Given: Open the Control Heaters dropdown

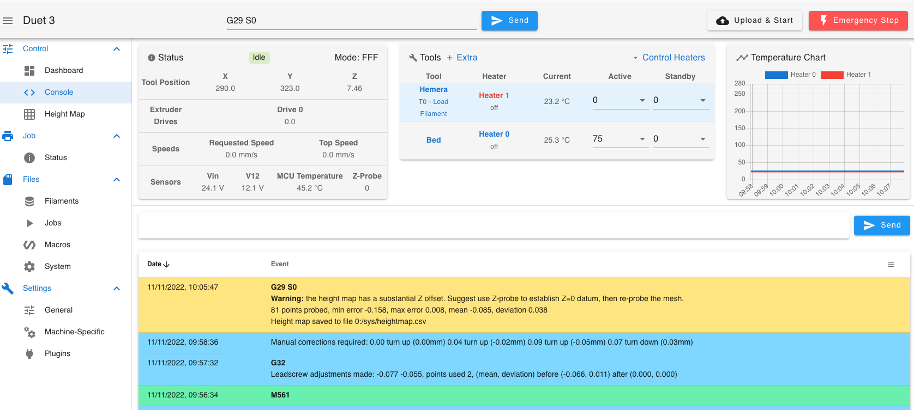Looking at the screenshot, I should pos(669,58).
